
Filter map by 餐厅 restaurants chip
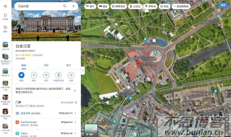90,6
